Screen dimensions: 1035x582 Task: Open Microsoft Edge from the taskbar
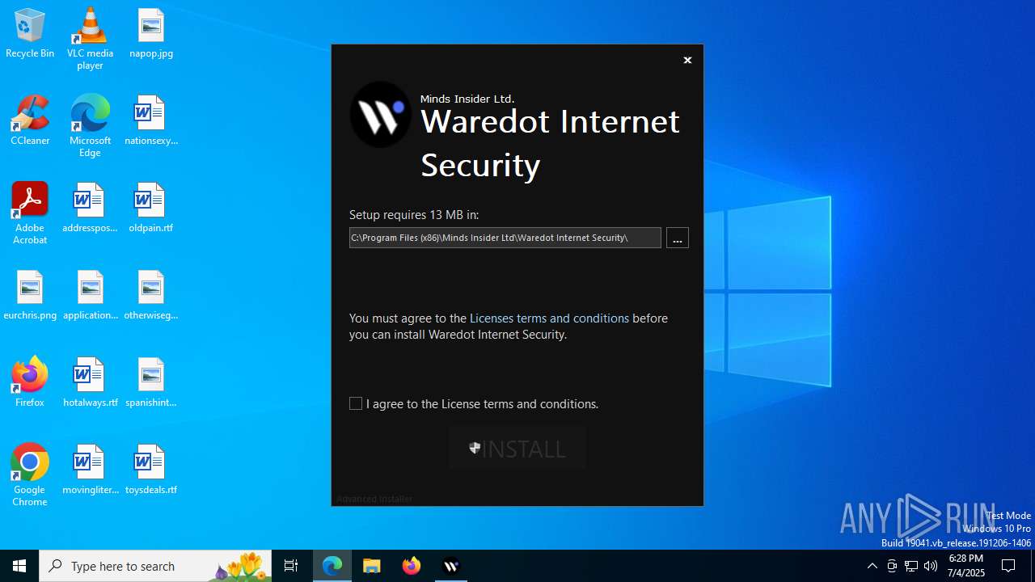(x=332, y=566)
